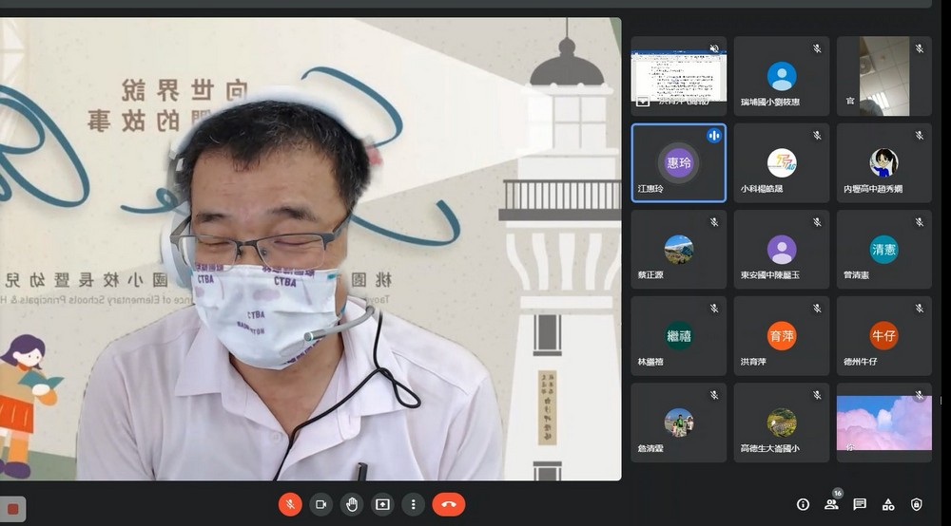Click muted mic icon on ceiling camera tile
The width and height of the screenshot is (951, 526).
point(920,48)
